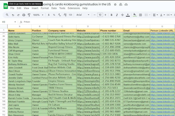Viewport: 175px width, 116px height.
Task: Open the LinkedIn URL in Joel capra's row
Action: click(162, 105)
